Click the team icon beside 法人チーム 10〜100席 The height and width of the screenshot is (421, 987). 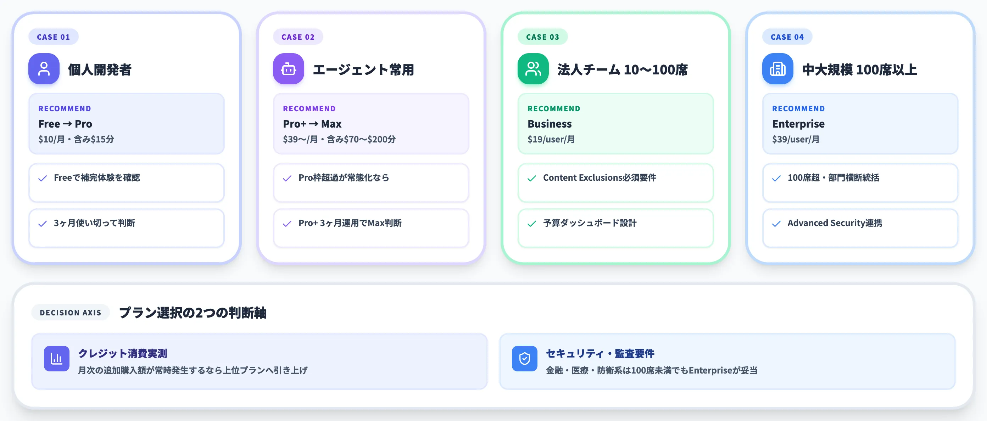[533, 69]
